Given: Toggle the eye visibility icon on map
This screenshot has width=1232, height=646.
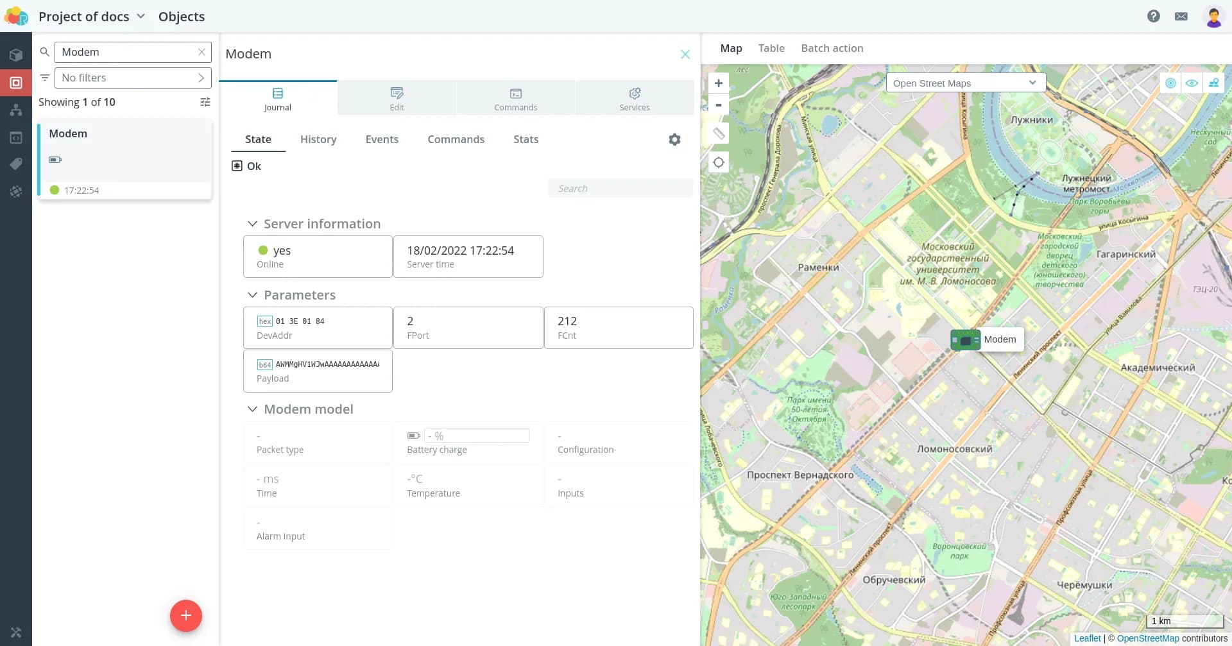Looking at the screenshot, I should pos(1192,83).
